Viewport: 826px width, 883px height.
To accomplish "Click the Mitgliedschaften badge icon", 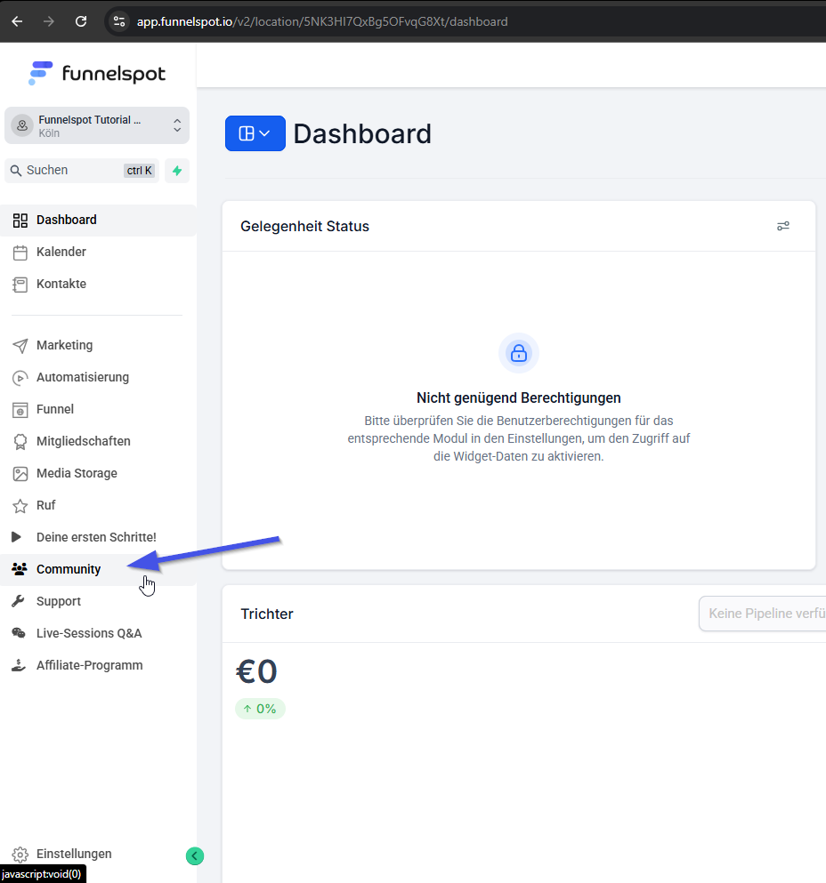I will [20, 441].
